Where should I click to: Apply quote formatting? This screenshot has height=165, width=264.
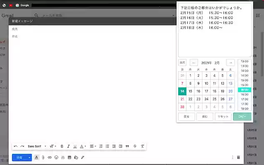click(127, 146)
